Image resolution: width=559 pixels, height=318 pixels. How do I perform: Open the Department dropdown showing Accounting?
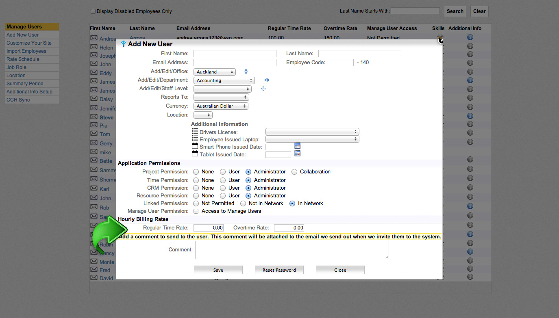(x=224, y=80)
